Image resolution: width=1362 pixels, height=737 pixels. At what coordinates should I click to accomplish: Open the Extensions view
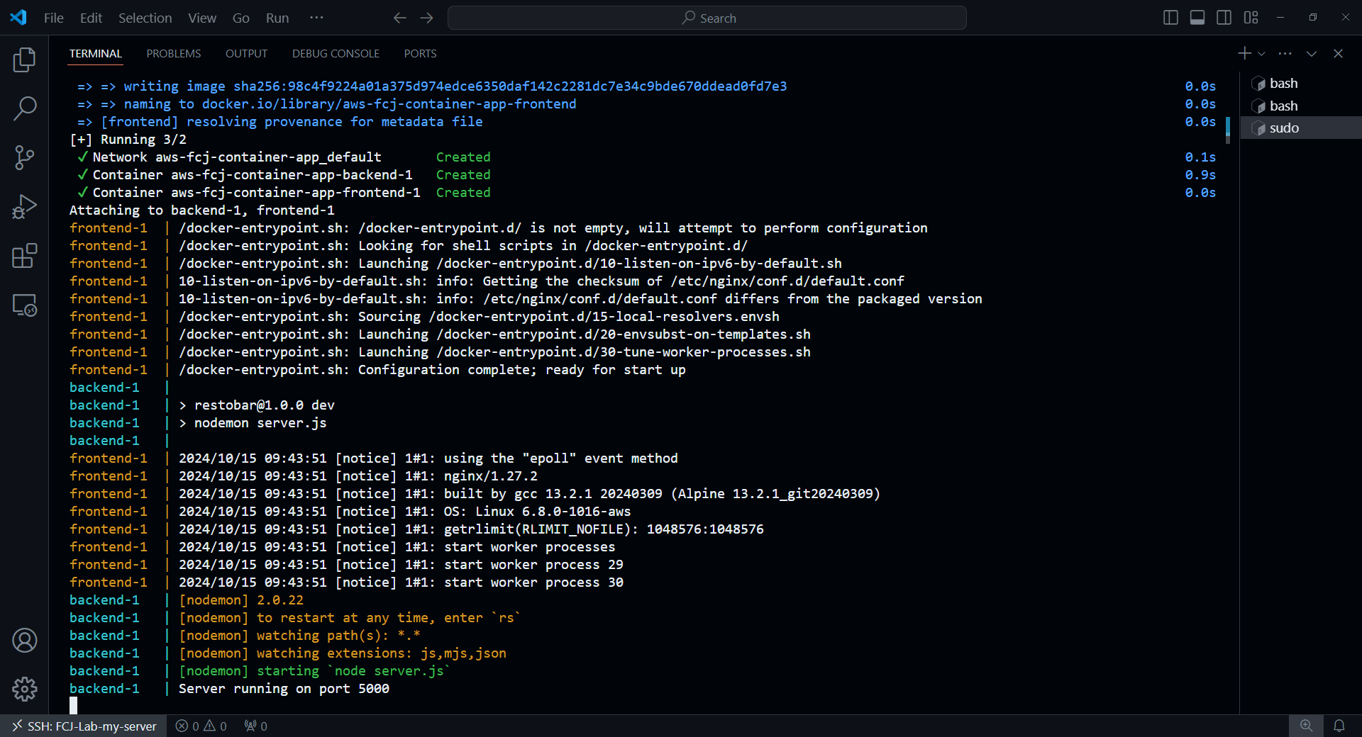[x=24, y=256]
